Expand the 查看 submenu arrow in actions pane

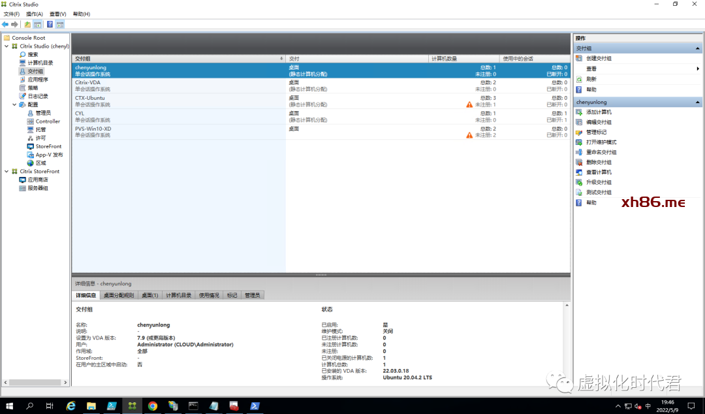coord(698,69)
